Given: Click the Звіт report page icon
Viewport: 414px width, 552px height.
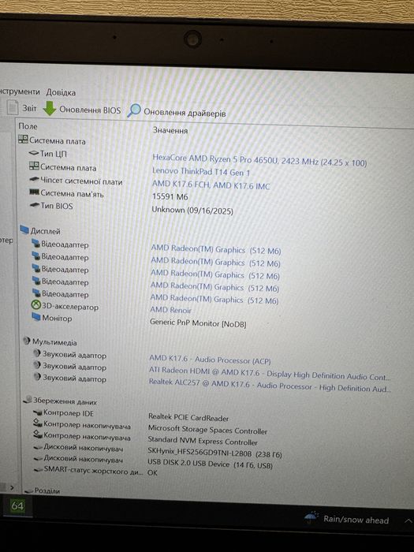Looking at the screenshot, I should [13, 108].
